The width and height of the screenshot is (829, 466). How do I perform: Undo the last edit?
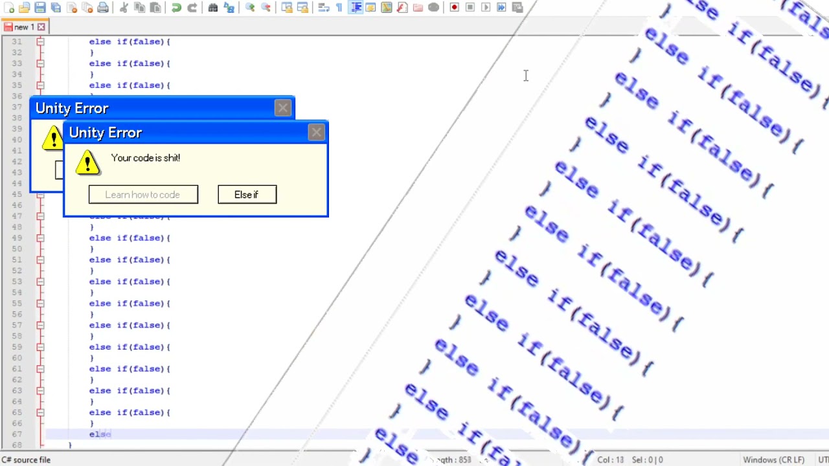point(176,8)
